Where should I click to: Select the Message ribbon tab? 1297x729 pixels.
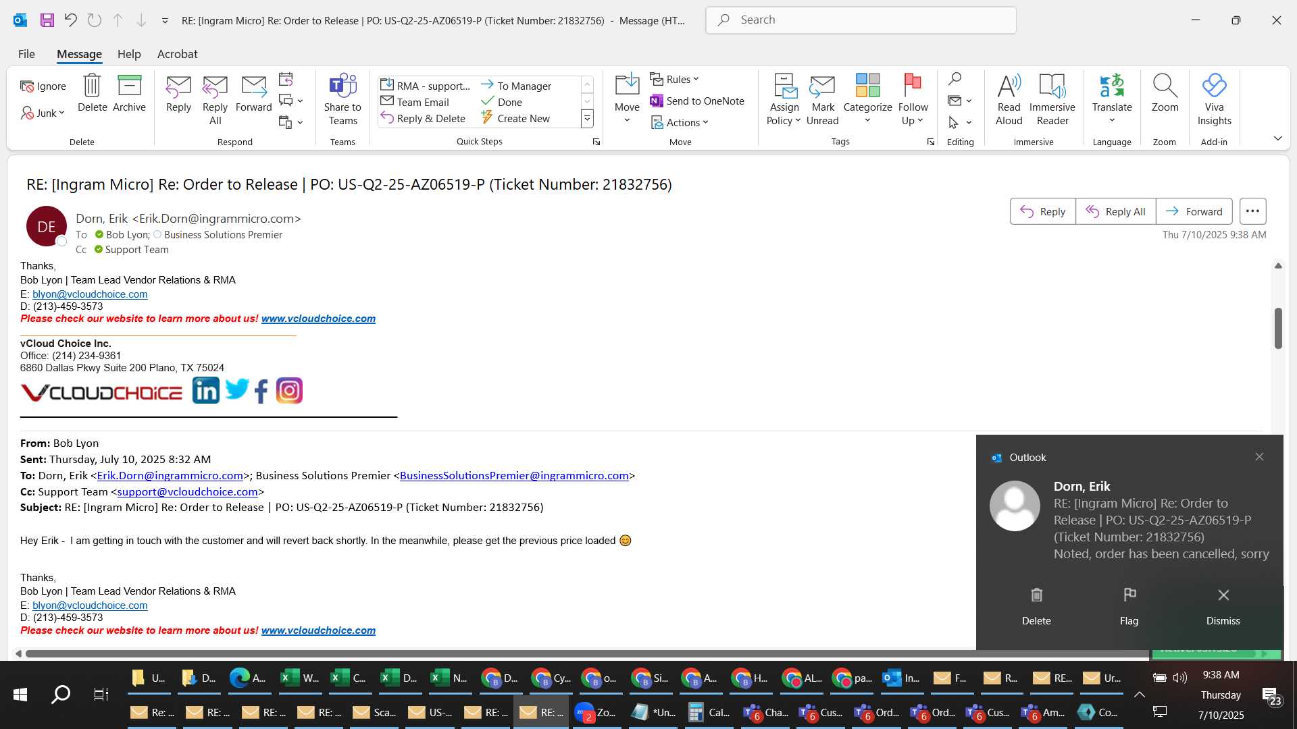coord(79,54)
